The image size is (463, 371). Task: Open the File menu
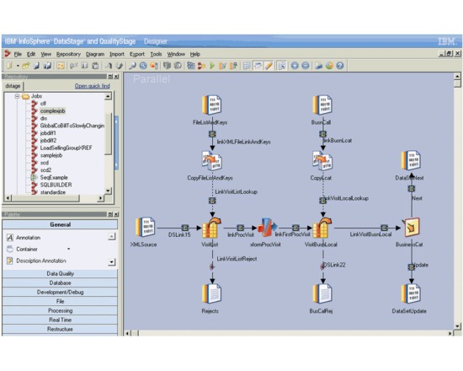click(x=18, y=54)
